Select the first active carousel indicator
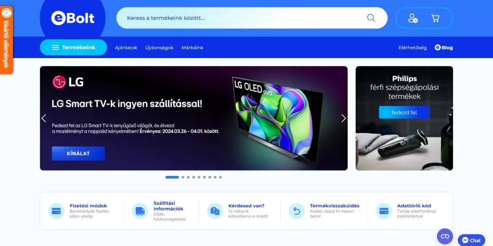This screenshot has width=493, height=246. (x=172, y=177)
